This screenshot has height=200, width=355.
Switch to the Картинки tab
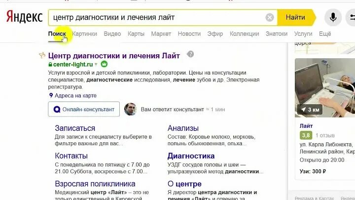(84, 34)
